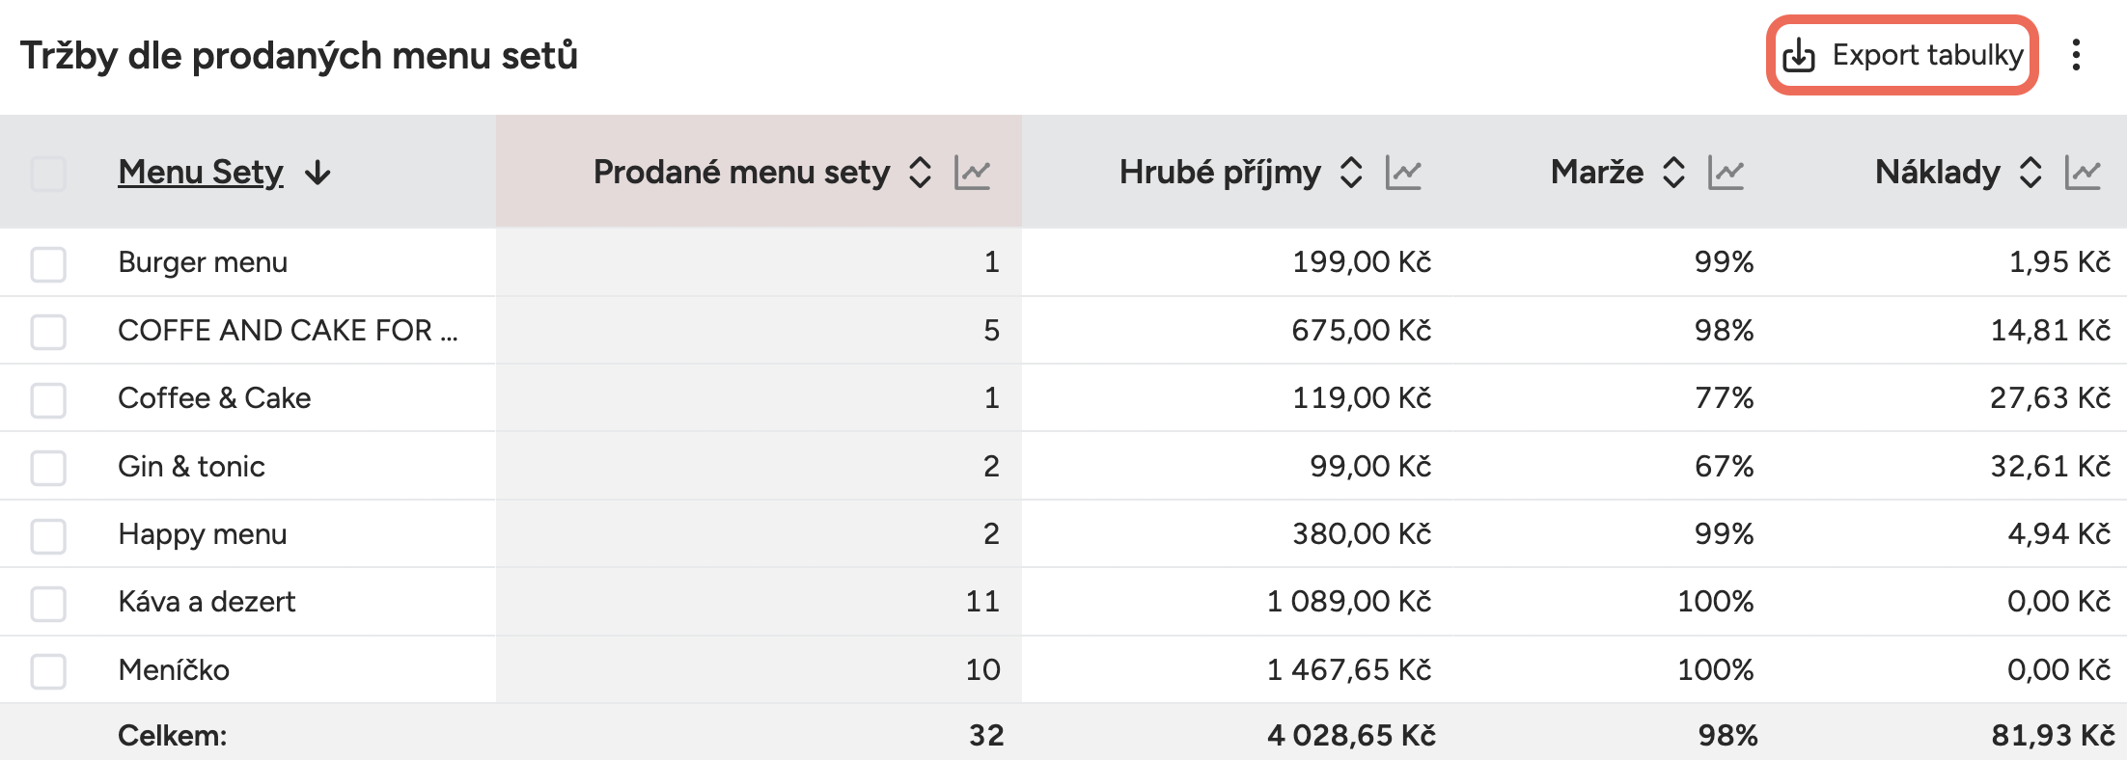Check the checkbox for Burger menu row

pos(48,262)
